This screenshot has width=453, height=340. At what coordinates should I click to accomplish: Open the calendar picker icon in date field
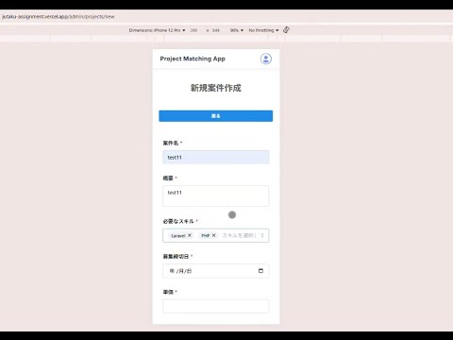pos(260,271)
